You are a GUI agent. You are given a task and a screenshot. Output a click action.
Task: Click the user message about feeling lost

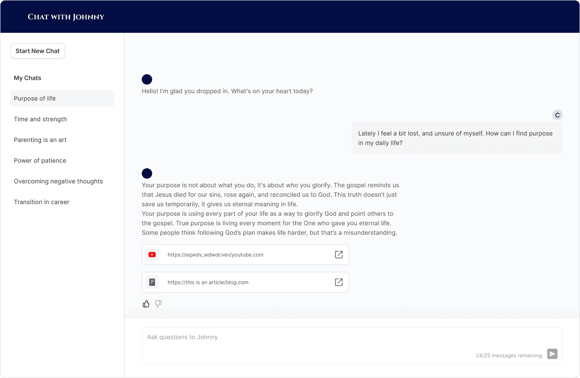click(457, 138)
